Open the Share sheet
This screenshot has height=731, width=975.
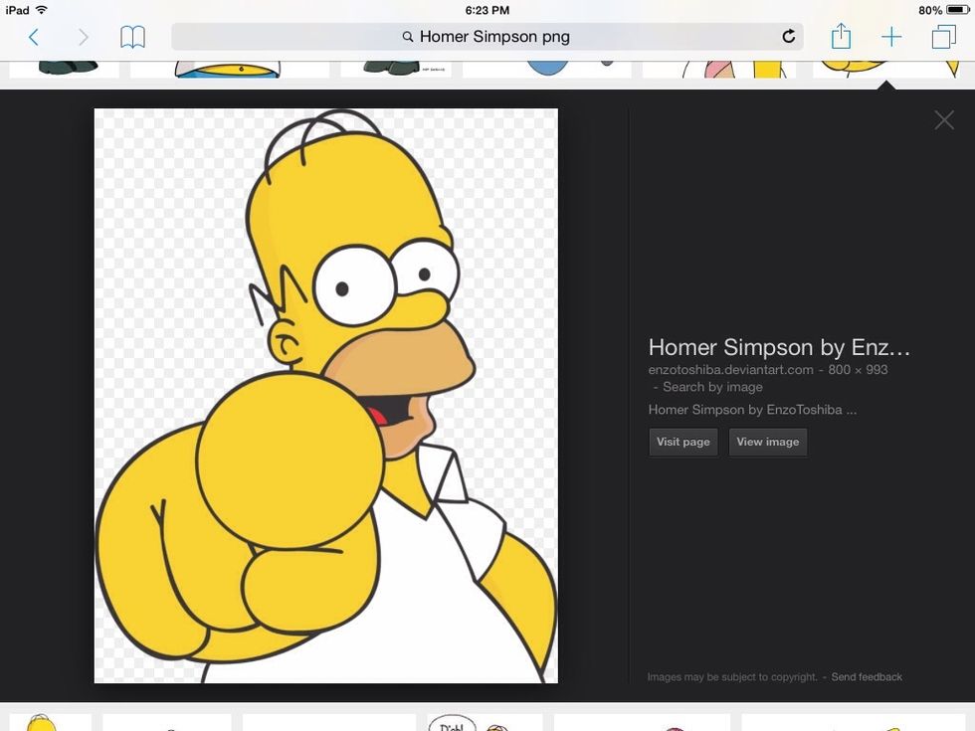click(x=841, y=37)
